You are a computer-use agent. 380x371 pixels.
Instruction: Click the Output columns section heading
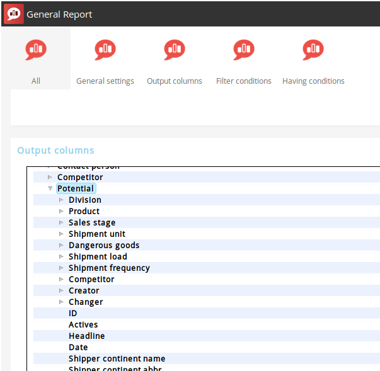point(55,150)
